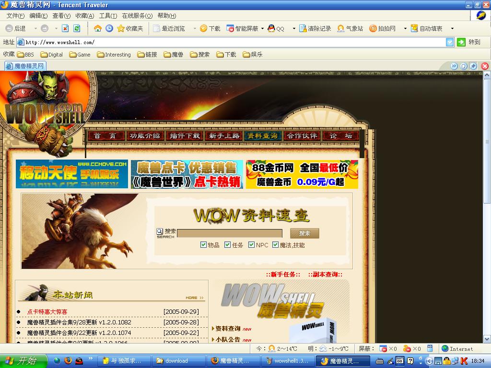Open the 智能屏蔽 dropdown arrow
This screenshot has width=491, height=368.
coord(262,28)
